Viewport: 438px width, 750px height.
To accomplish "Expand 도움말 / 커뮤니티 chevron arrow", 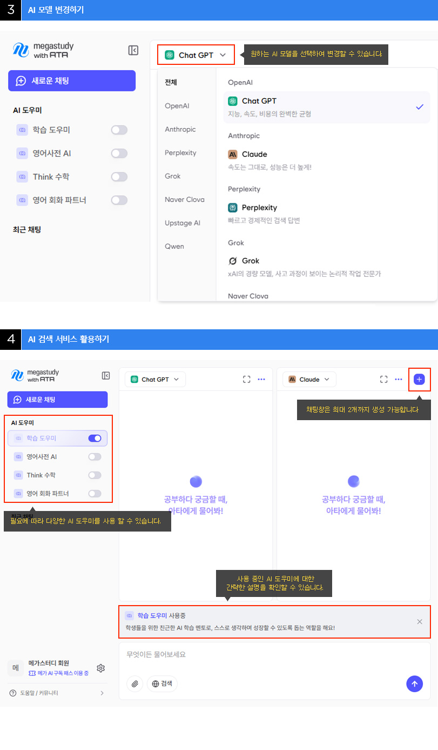I will tap(102, 693).
